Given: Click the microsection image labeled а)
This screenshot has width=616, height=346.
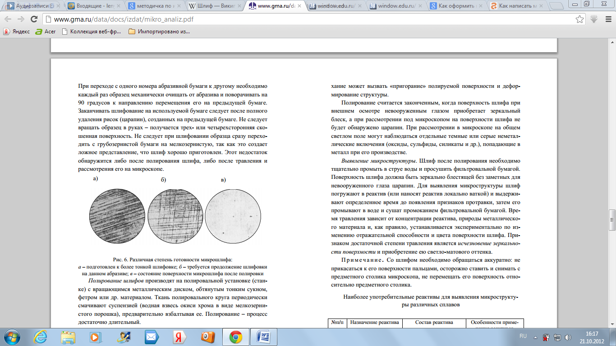Looking at the screenshot, I should pyautogui.click(x=118, y=217).
